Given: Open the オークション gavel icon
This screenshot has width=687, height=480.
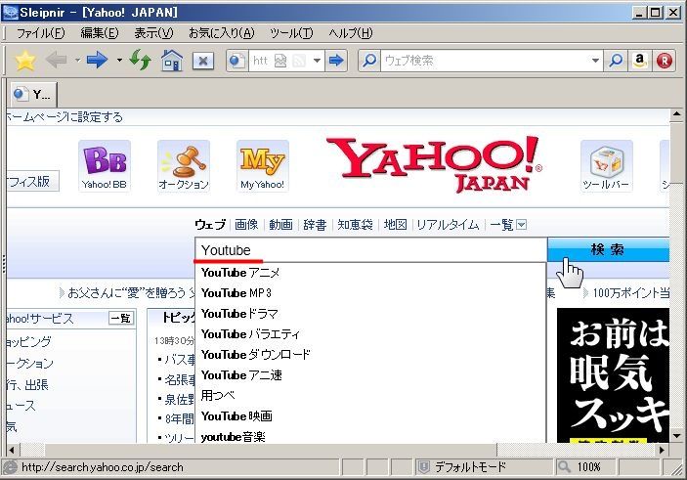Looking at the screenshot, I should (x=184, y=165).
